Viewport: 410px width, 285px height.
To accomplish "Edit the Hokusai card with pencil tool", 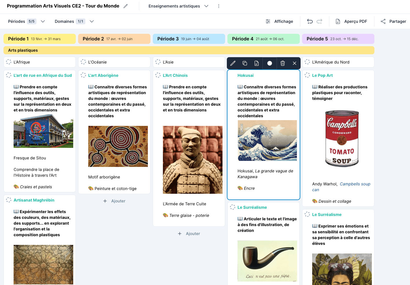I will [233, 63].
